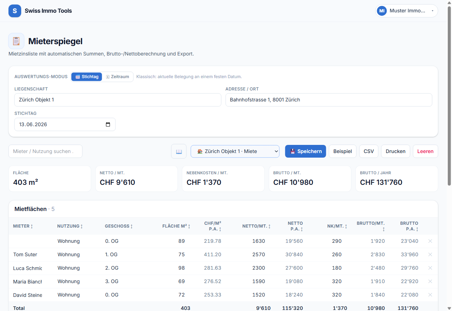The image size is (452, 311).
Task: Sort table by Fläche m² column
Action: (176, 226)
